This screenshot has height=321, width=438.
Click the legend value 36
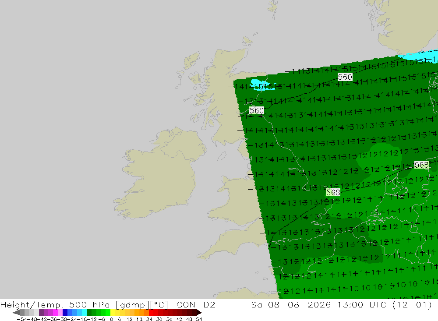click(169, 319)
